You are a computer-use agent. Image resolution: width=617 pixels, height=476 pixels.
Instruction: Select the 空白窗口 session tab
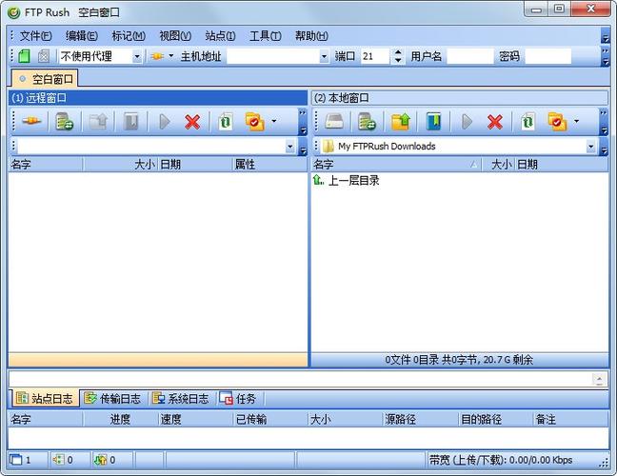tap(45, 79)
